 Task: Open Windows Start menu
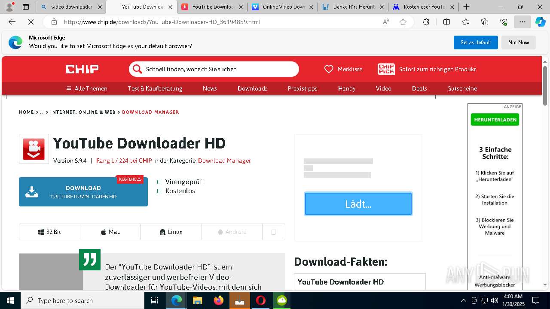pyautogui.click(x=10, y=300)
